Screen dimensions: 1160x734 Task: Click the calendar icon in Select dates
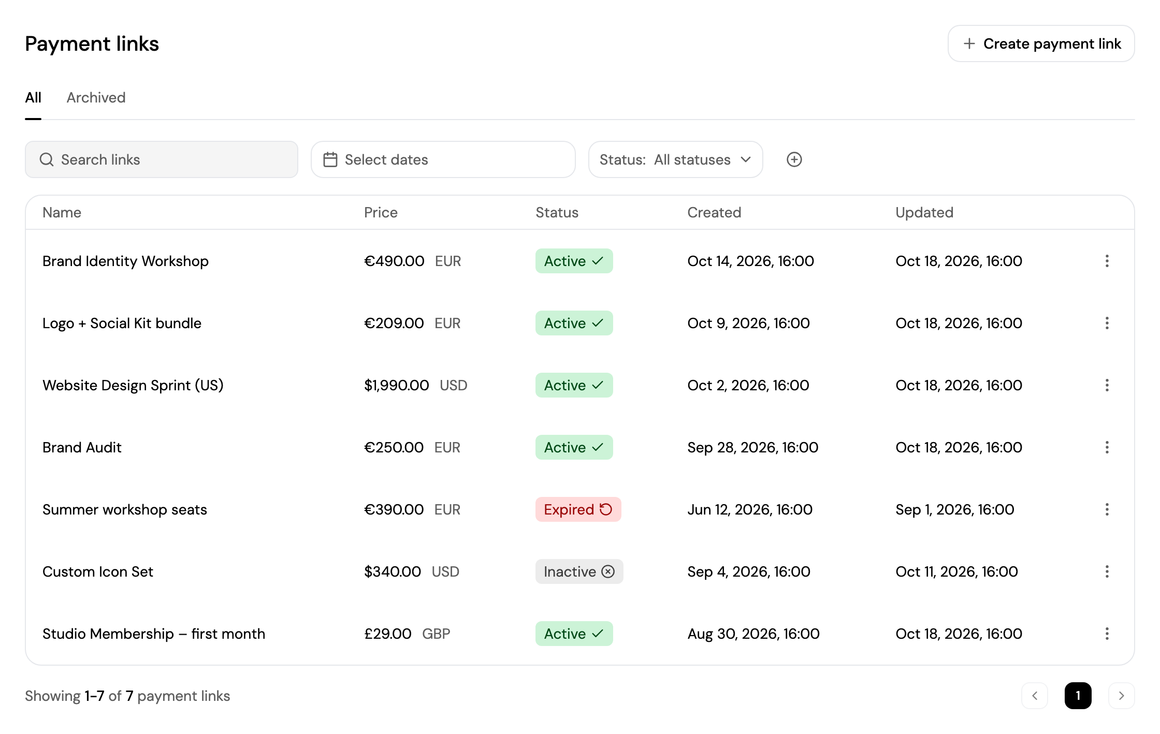point(330,159)
